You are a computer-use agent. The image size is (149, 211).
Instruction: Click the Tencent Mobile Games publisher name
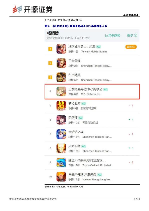(x=94, y=51)
